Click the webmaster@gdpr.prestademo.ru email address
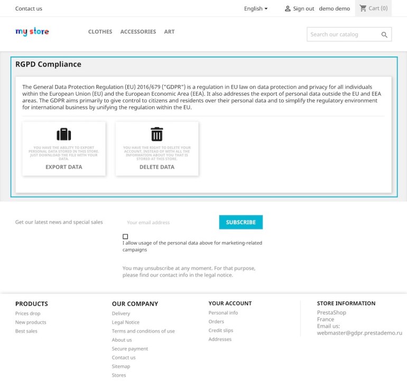This screenshot has height=385, width=407. click(359, 333)
